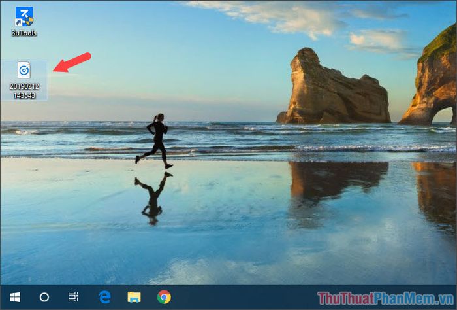The image size is (457, 310).
Task: Open Cortana search circle
Action: coord(44,298)
